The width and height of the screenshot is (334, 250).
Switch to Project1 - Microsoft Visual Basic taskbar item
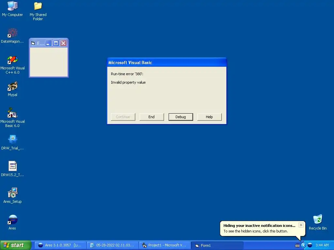click(165, 245)
